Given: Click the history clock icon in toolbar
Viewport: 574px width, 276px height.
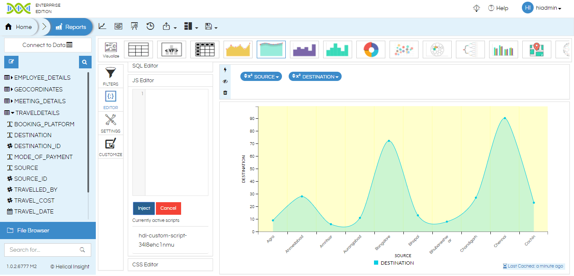Looking at the screenshot, I should pos(150,26).
